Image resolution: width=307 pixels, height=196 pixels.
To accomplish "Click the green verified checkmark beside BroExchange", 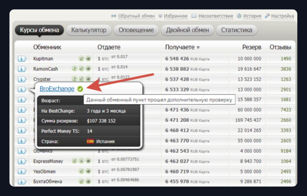I will 80,89.
